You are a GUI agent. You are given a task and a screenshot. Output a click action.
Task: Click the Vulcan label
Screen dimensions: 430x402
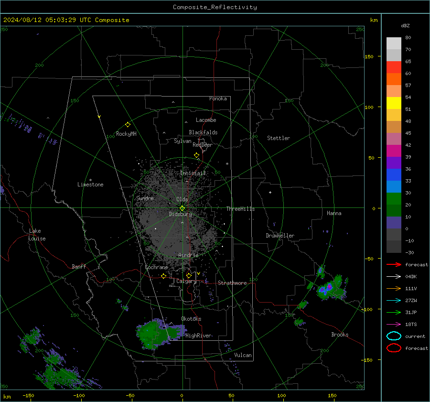click(x=243, y=355)
